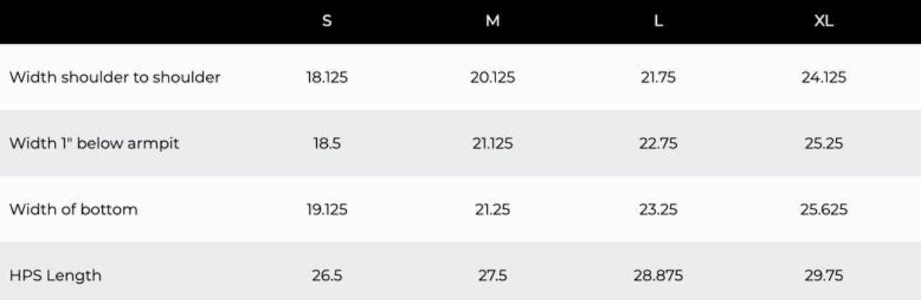The height and width of the screenshot is (300, 921).
Task: Click the L size column header
Action: [x=658, y=21]
